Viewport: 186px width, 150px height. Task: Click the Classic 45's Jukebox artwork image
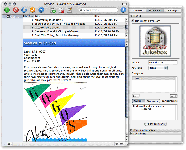(x=155, y=41)
